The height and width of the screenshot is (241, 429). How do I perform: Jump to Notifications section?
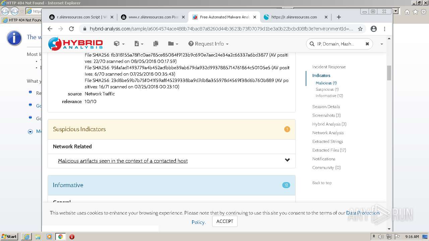324,159
